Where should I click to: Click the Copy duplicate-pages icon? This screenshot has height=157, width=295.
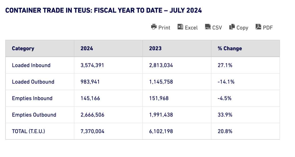coord(232,27)
